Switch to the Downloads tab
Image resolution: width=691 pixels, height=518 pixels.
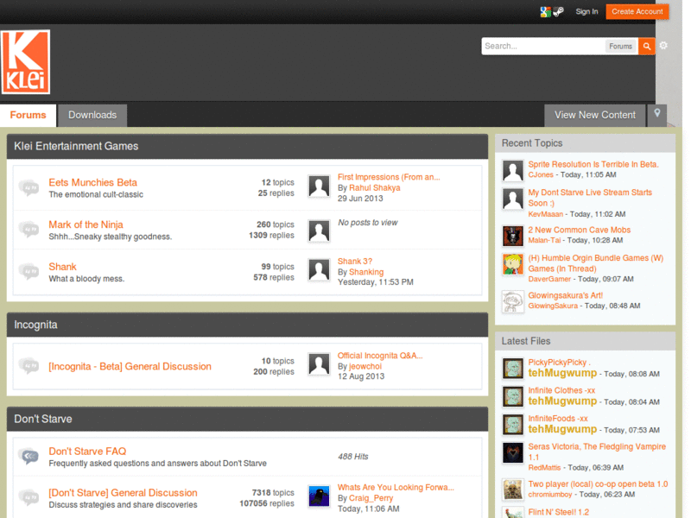click(x=92, y=116)
